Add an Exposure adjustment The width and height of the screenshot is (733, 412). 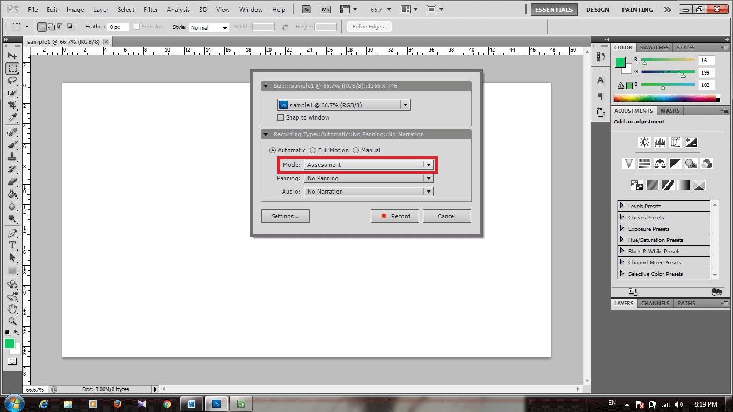691,142
